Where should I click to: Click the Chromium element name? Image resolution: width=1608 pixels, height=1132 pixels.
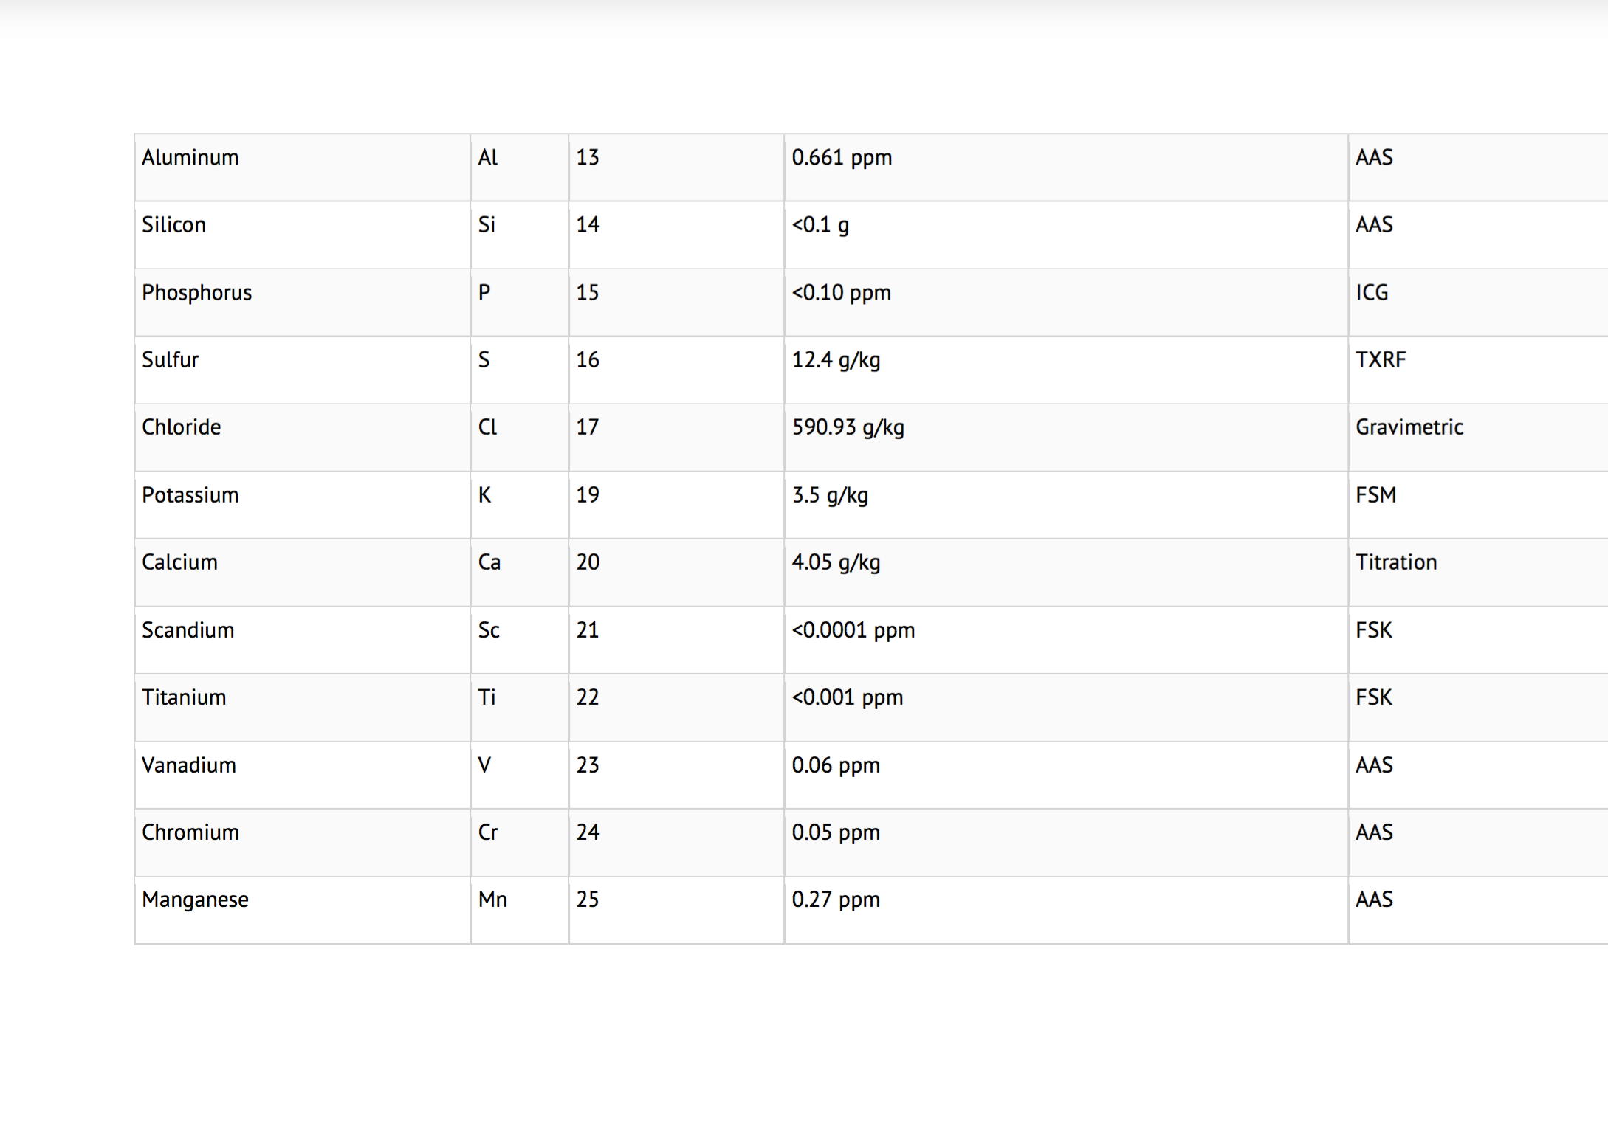(x=190, y=832)
